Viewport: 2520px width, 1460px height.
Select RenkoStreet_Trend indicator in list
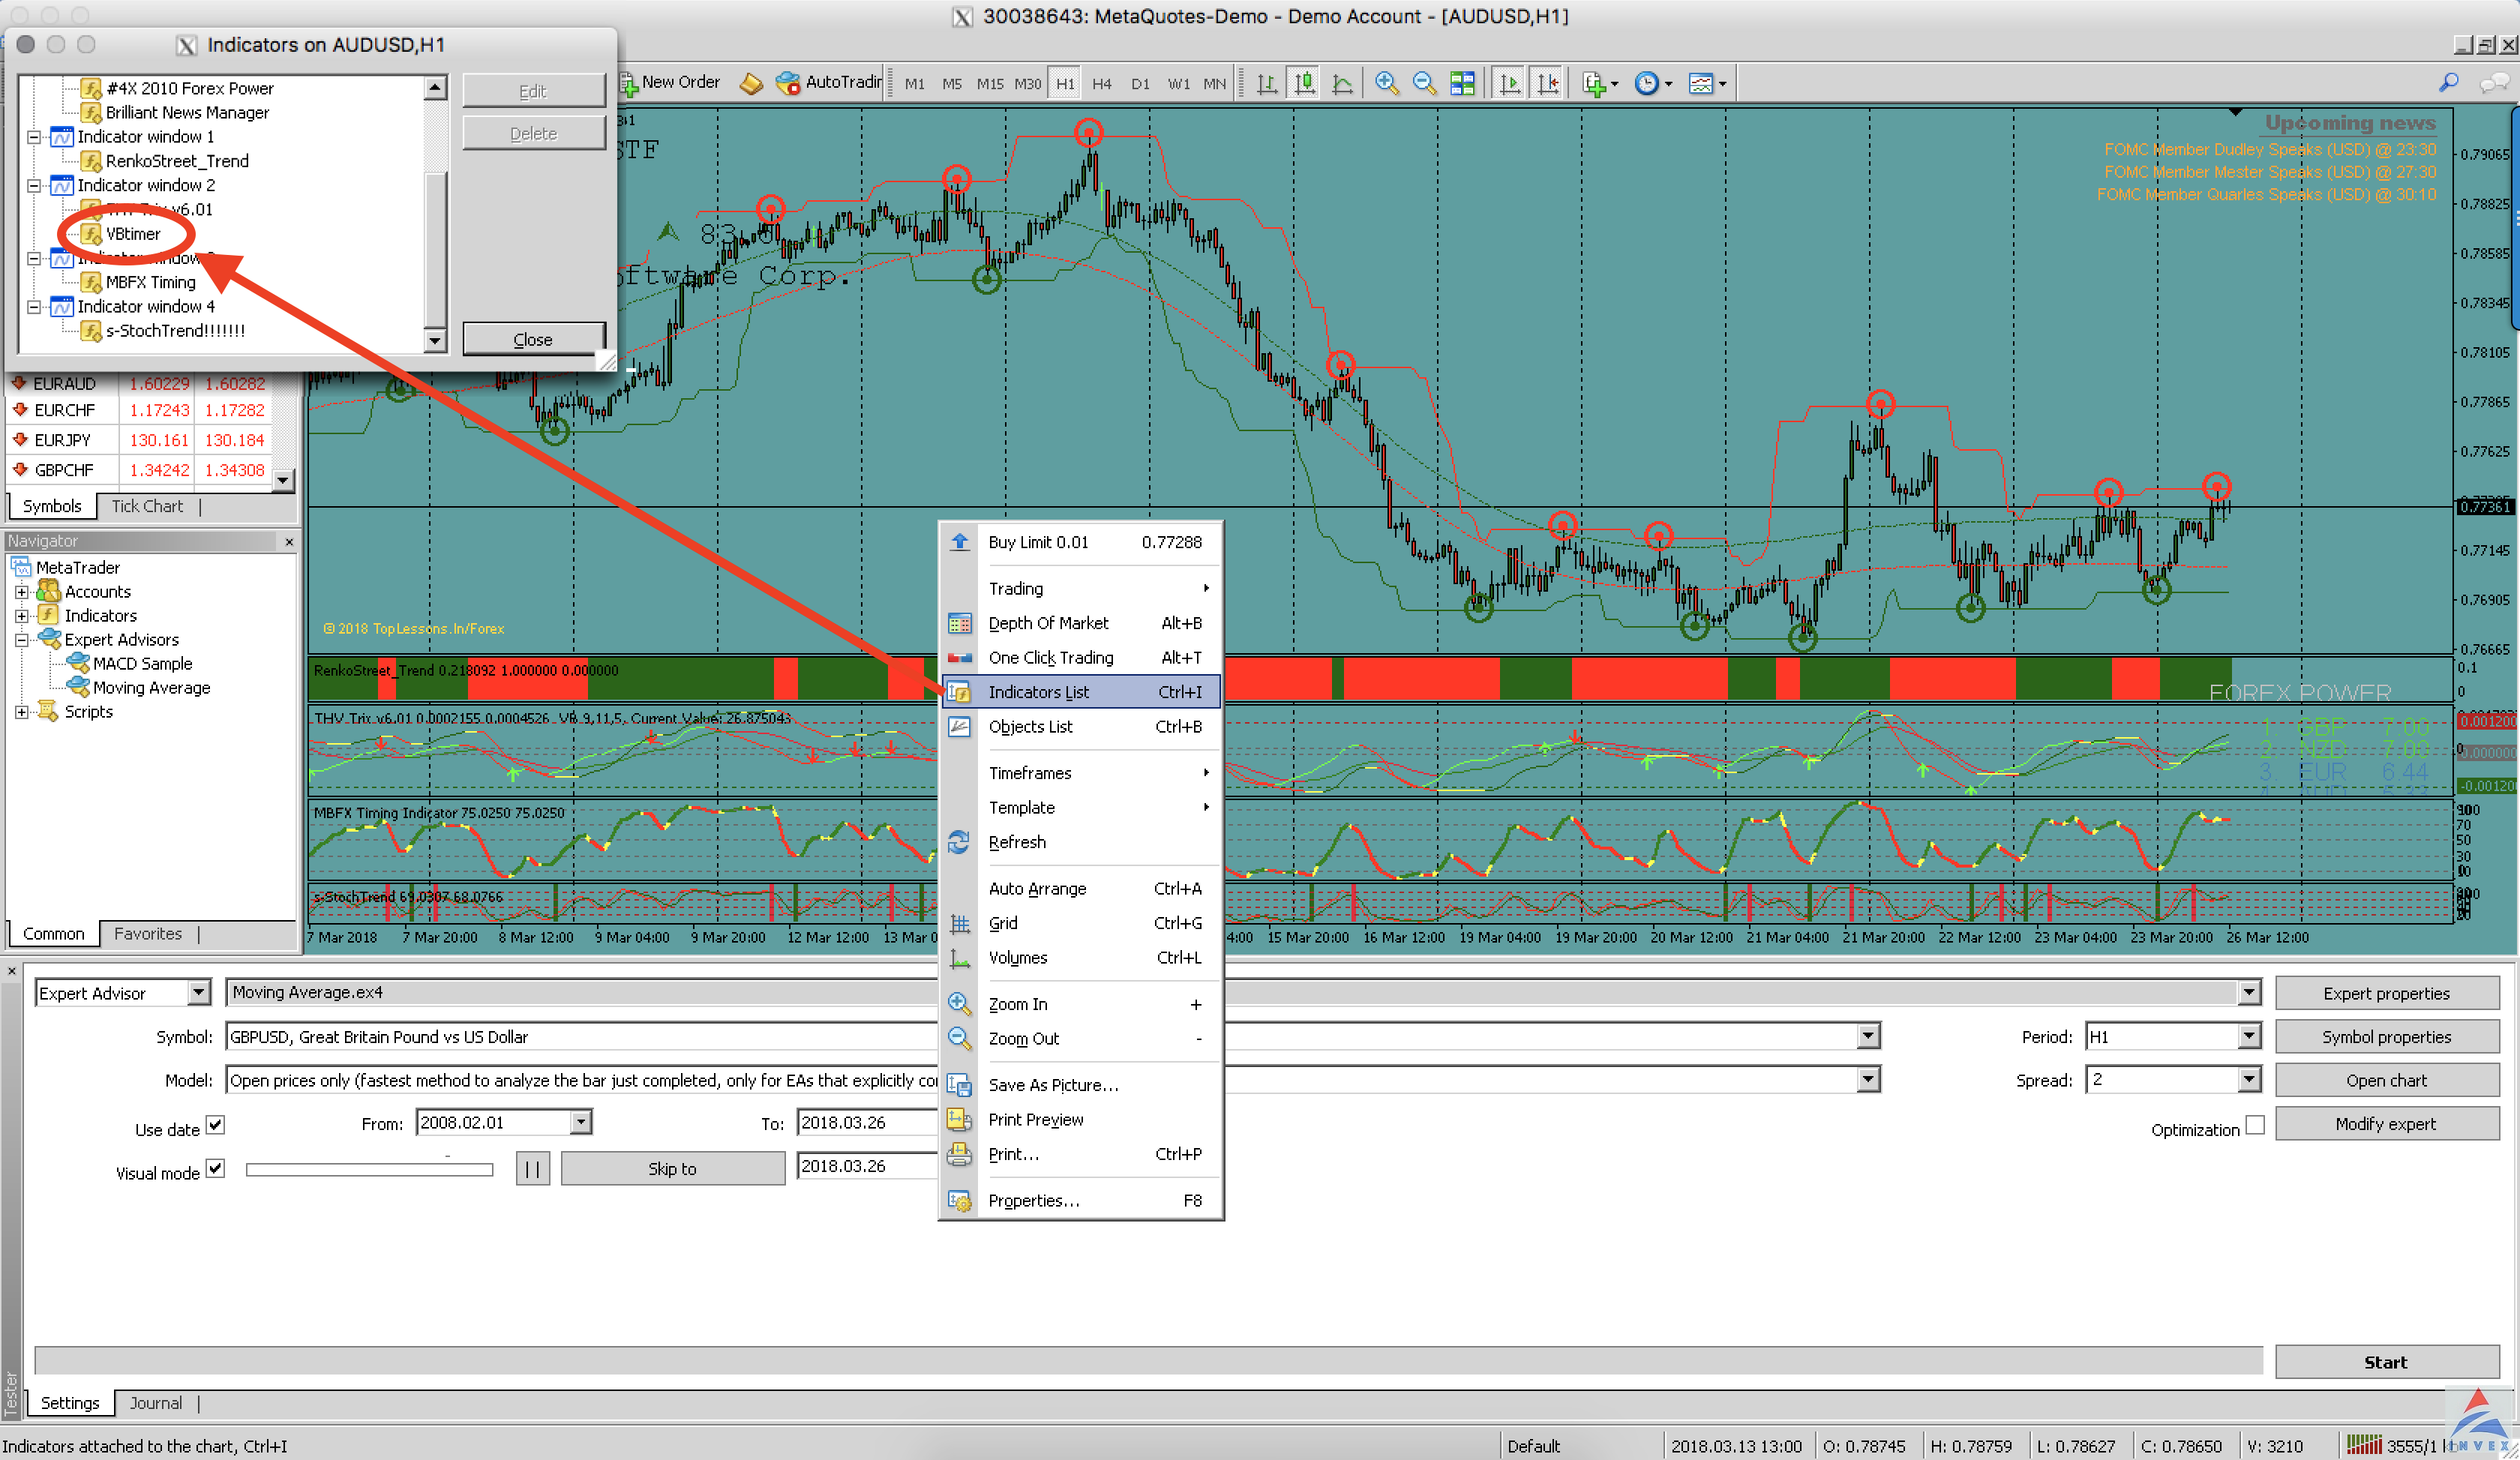click(177, 161)
